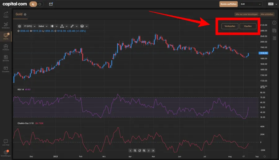This screenshot has width=279, height=160.
Task: Open the Portfolio briefcase icon
Action: pos(6,47)
